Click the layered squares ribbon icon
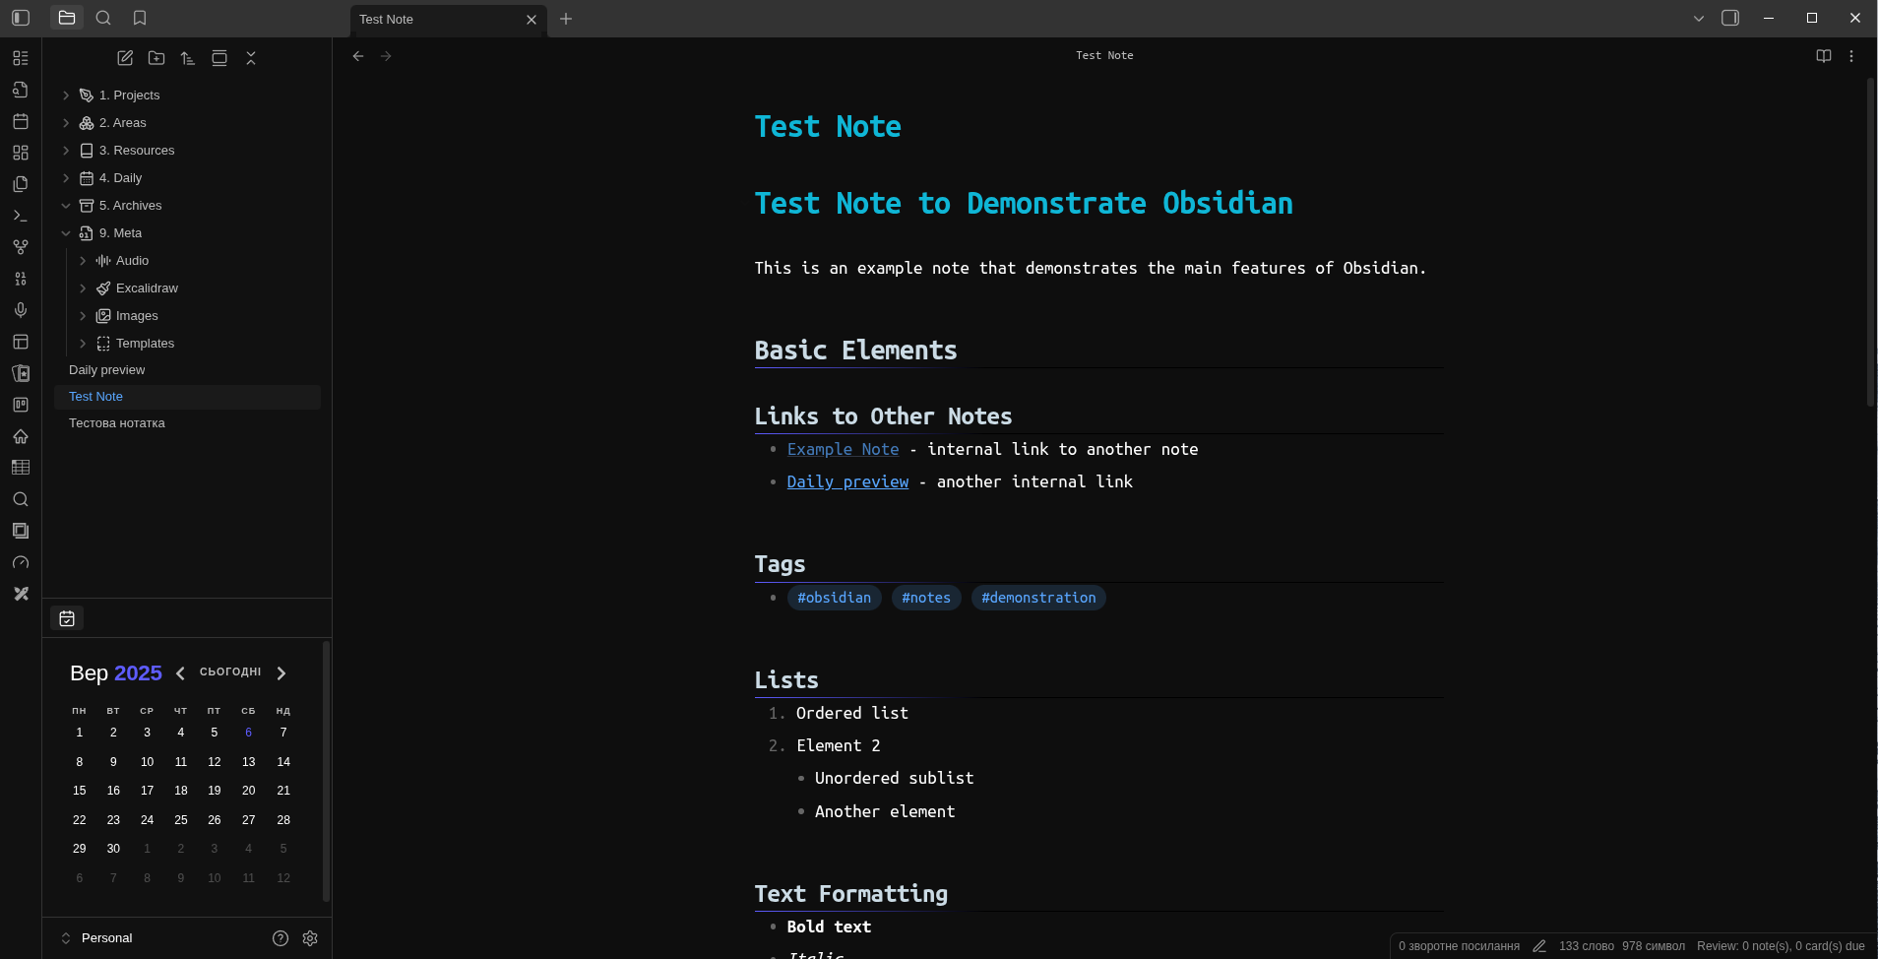1878x959 pixels. (x=21, y=531)
